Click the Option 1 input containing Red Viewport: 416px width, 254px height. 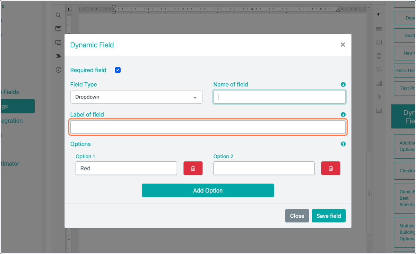click(126, 168)
